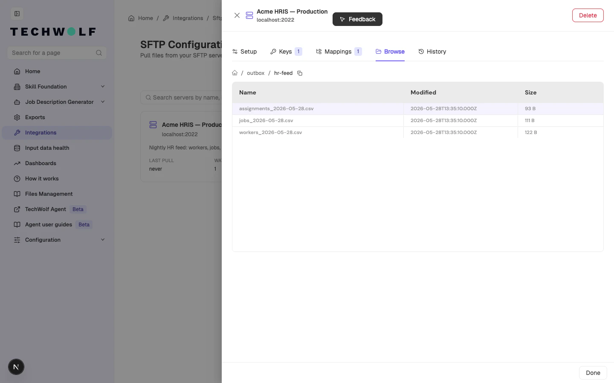Copy the hr-feed path
The height and width of the screenshot is (383, 614).
[x=300, y=73]
